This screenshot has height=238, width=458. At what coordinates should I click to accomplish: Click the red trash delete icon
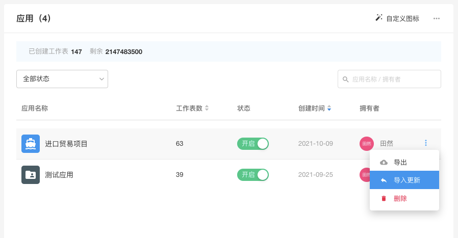click(384, 198)
